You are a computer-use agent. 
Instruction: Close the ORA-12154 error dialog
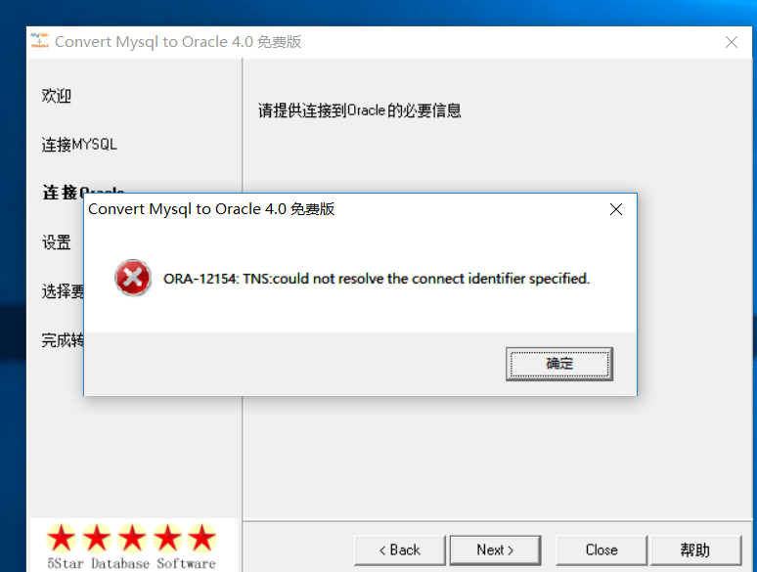point(616,209)
